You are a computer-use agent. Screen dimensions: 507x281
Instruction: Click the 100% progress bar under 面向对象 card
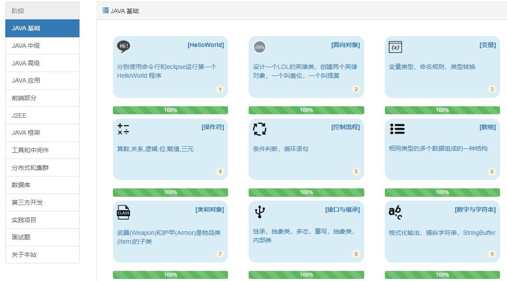click(306, 110)
